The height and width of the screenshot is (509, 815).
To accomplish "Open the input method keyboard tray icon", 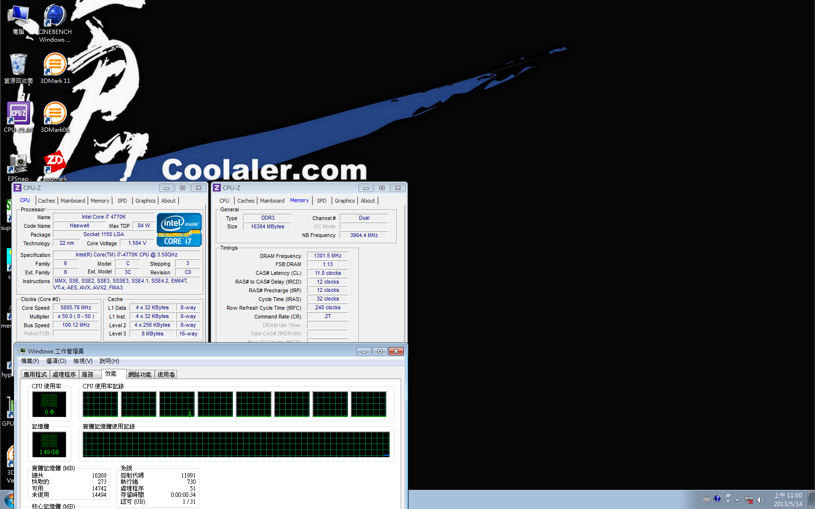I will [x=707, y=499].
